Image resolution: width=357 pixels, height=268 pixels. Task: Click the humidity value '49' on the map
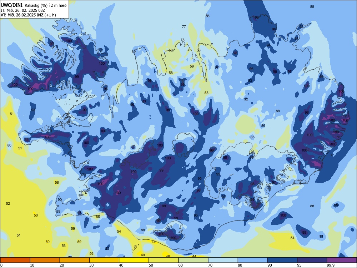[143, 255]
